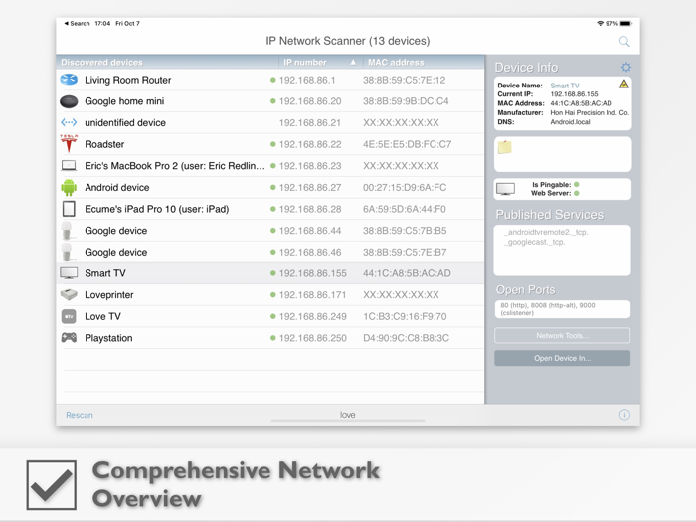Select the Loveprinter device name
Image resolution: width=696 pixels, height=522 pixels.
109,295
